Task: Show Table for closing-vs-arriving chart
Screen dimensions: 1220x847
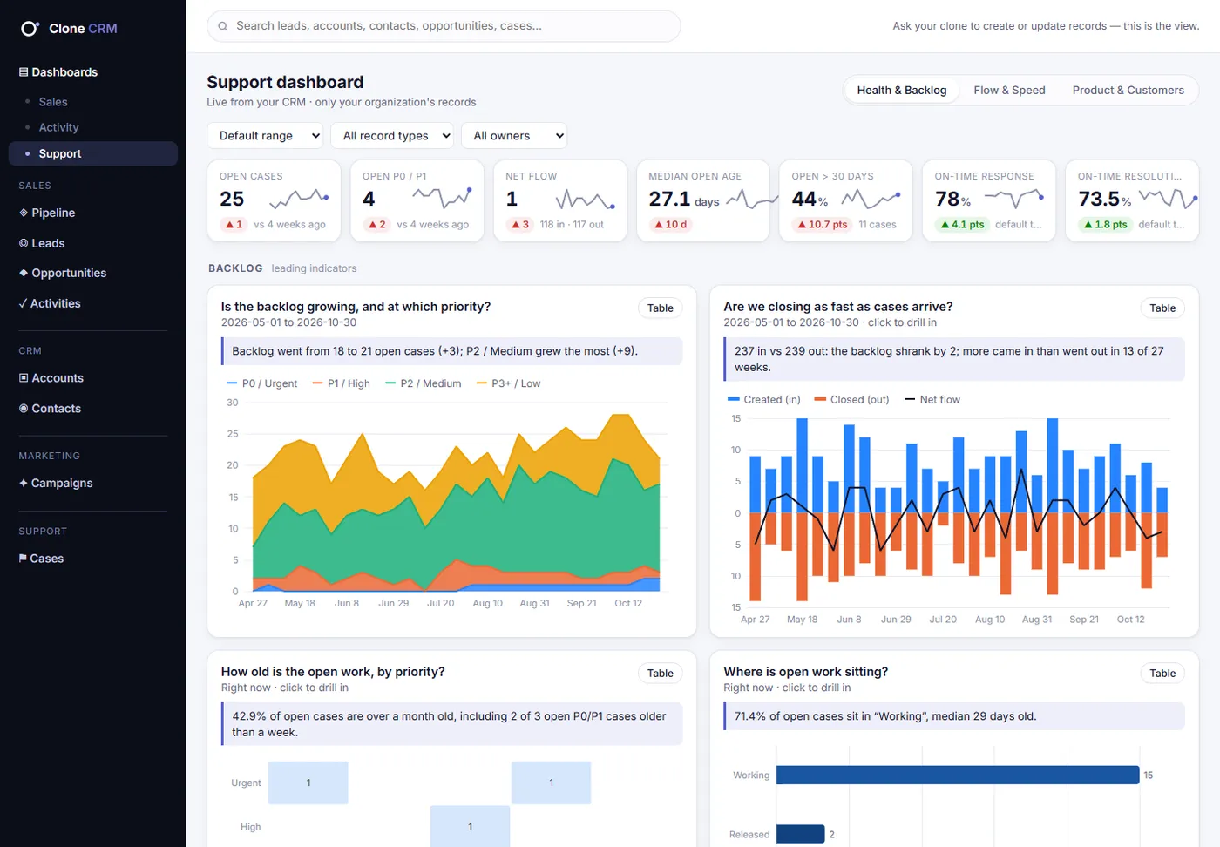Action: [1162, 308]
